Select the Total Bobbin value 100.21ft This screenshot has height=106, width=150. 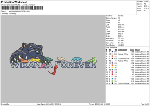click(121, 45)
